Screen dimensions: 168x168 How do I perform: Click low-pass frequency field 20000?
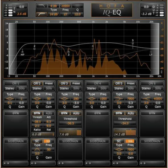(x=65, y=6)
